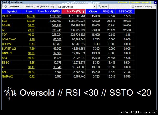The image size is (158, 115).
Task: Click SSTOK cell 9.524
Action: pyautogui.click(x=127, y=63)
